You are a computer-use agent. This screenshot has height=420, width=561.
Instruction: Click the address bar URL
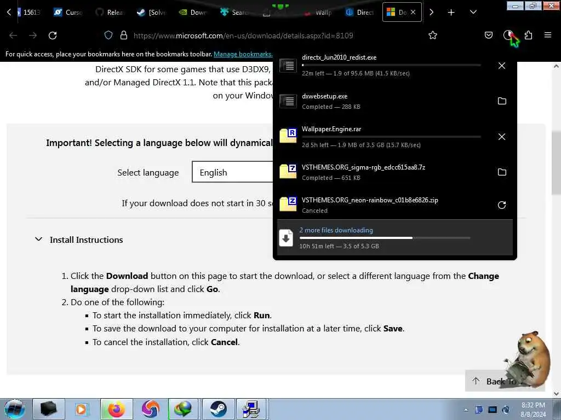pyautogui.click(x=243, y=36)
